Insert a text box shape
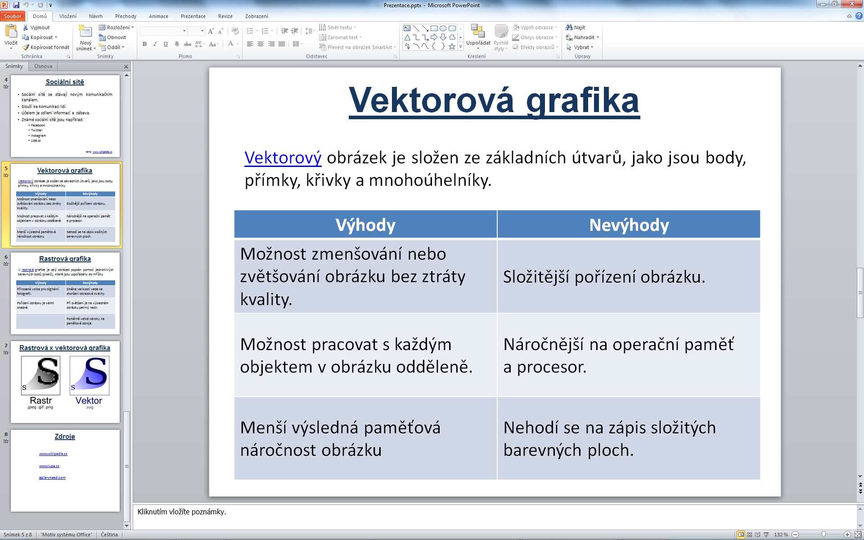This screenshot has width=864, height=540. 407,28
